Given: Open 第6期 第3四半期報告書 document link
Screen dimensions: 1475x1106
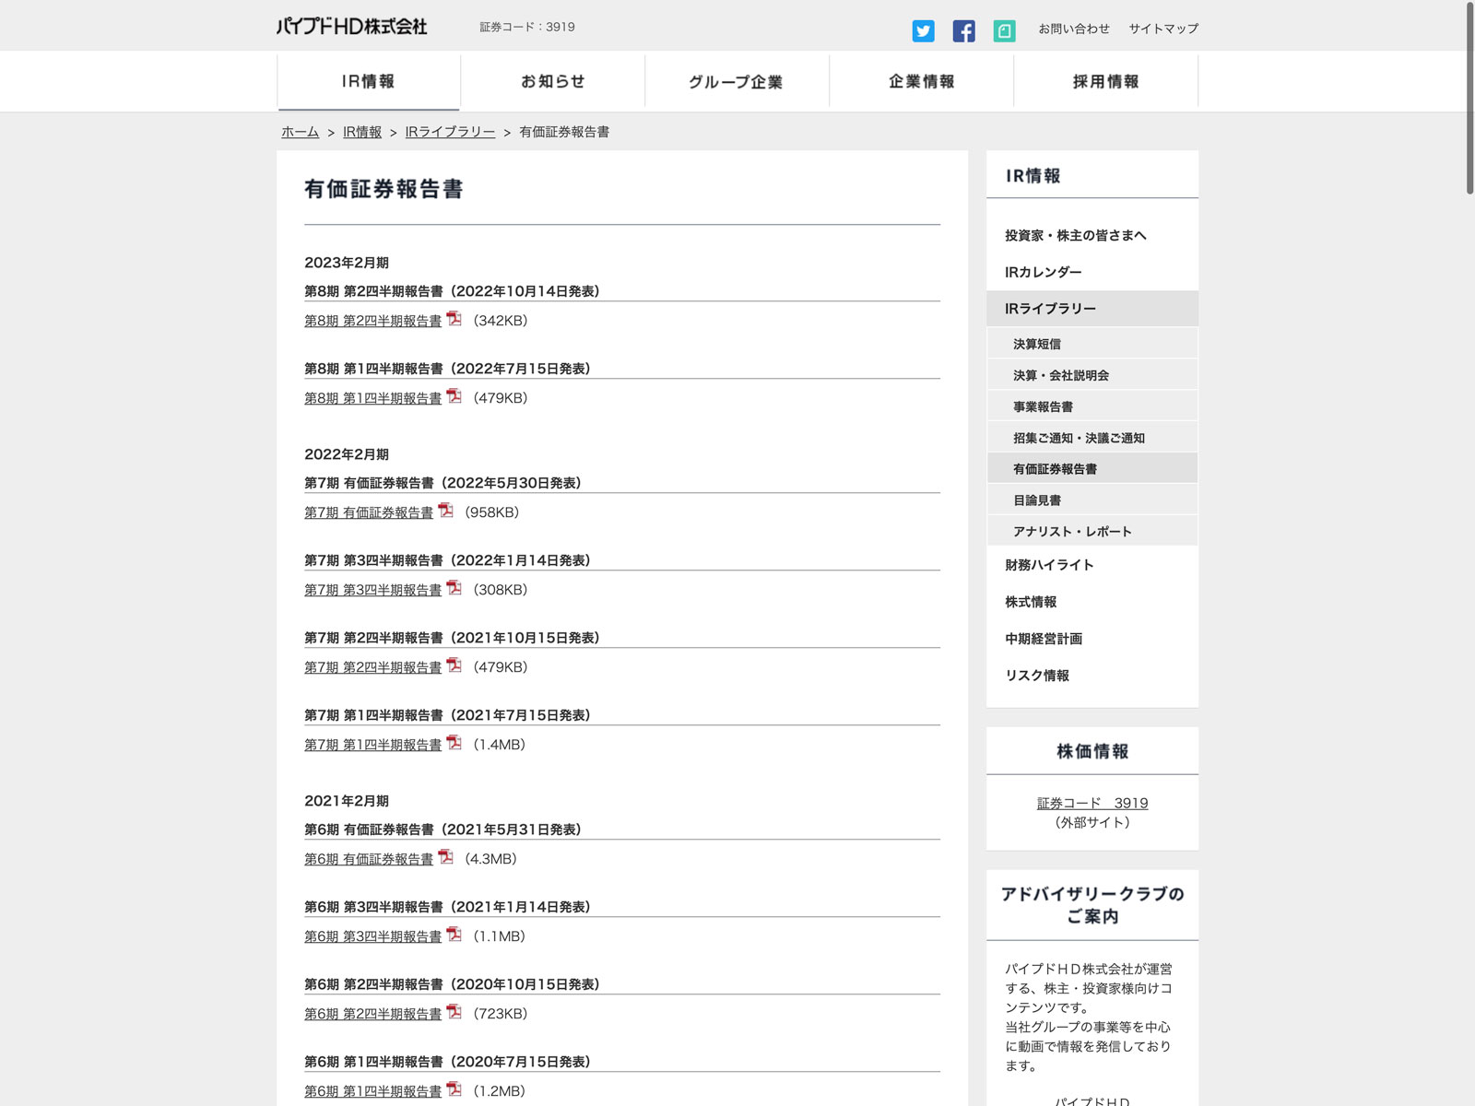Looking at the screenshot, I should pyautogui.click(x=372, y=936).
